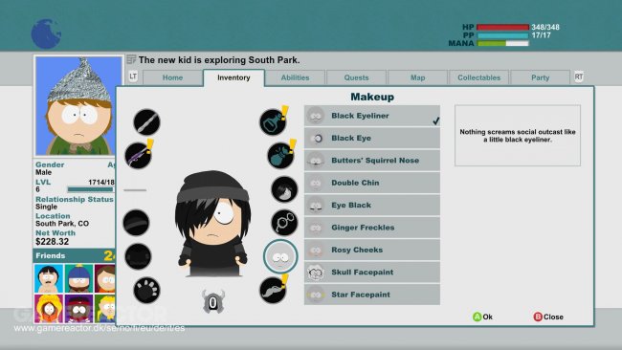Click the cyan PP bar
Screen dimensions: 622x350
pos(502,35)
